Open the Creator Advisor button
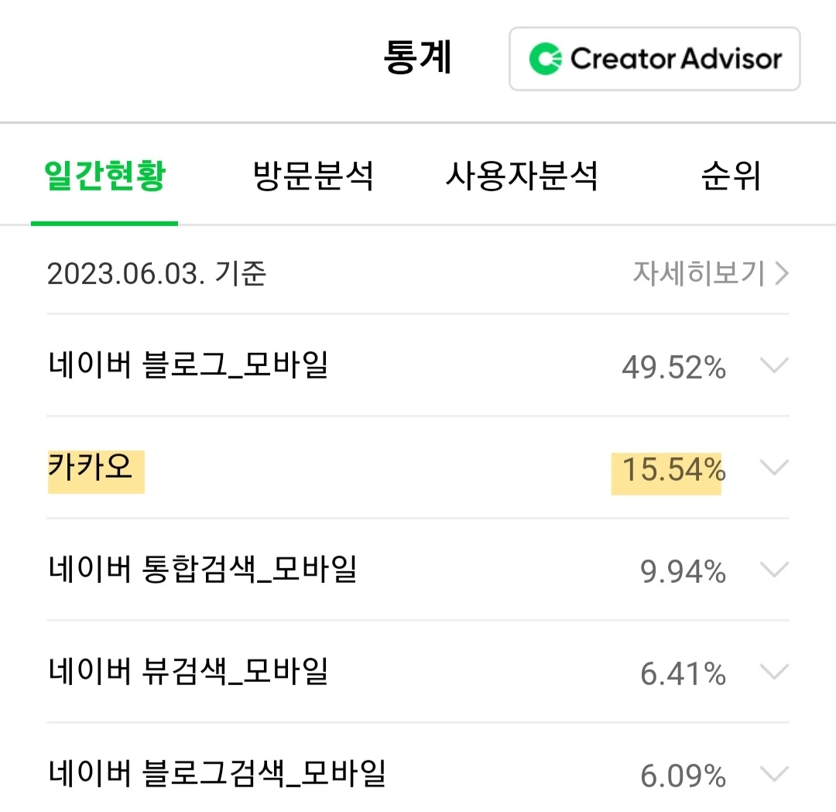This screenshot has height=812, width=836. (x=654, y=59)
